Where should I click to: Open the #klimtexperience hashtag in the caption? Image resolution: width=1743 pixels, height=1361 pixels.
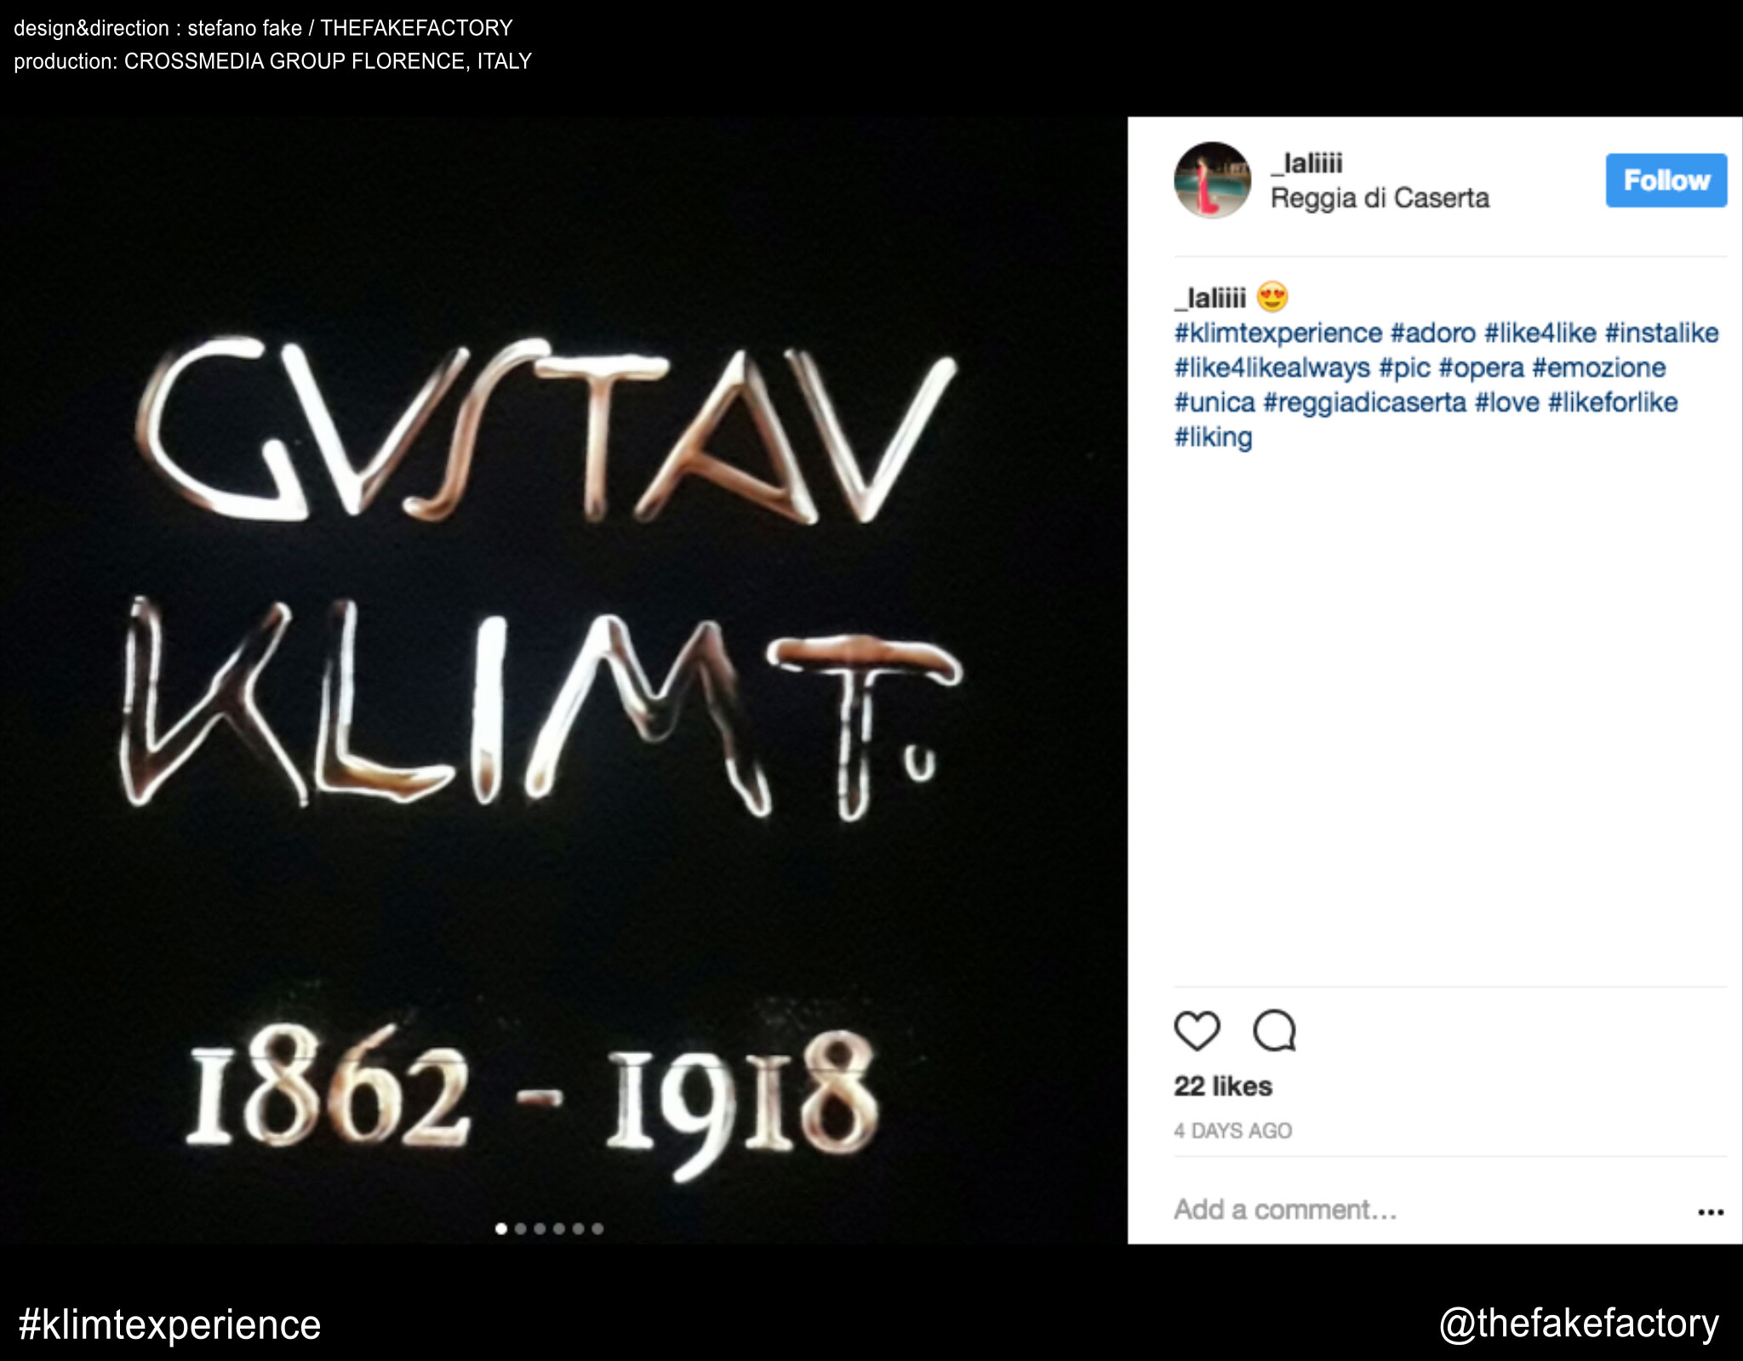(x=1278, y=333)
